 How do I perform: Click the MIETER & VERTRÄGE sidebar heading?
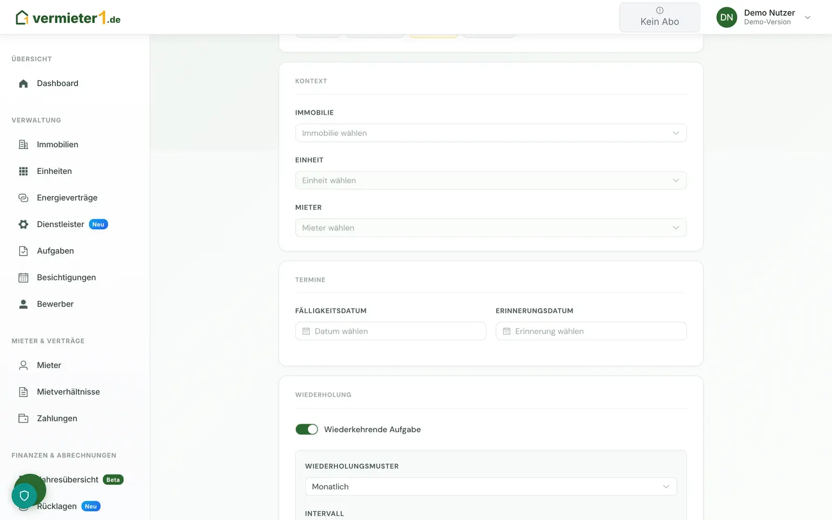pos(48,341)
